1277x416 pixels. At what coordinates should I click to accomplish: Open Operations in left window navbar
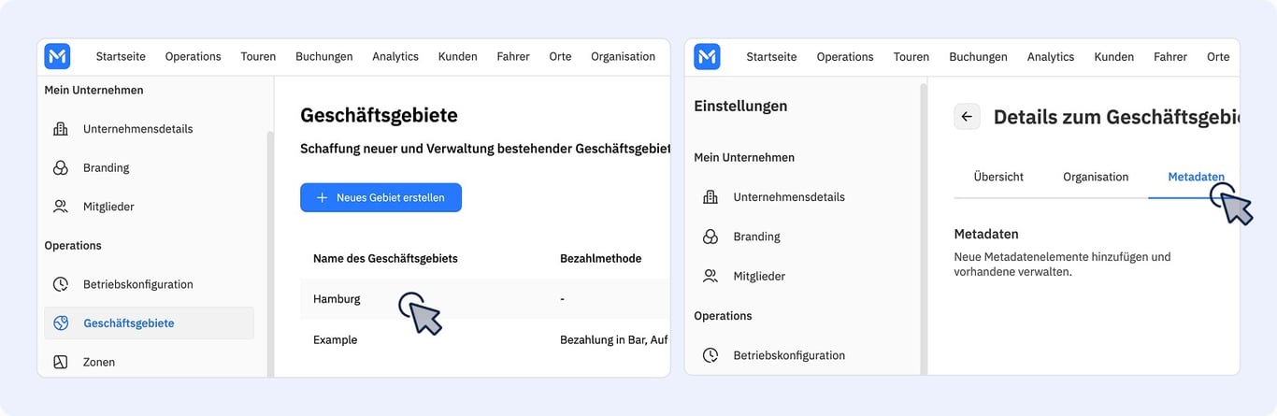coord(194,56)
